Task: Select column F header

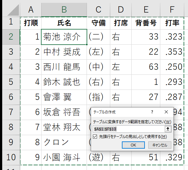Action: 172,9
